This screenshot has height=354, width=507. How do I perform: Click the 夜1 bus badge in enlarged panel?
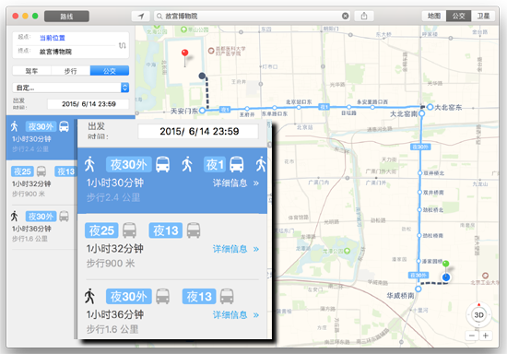[x=215, y=164]
